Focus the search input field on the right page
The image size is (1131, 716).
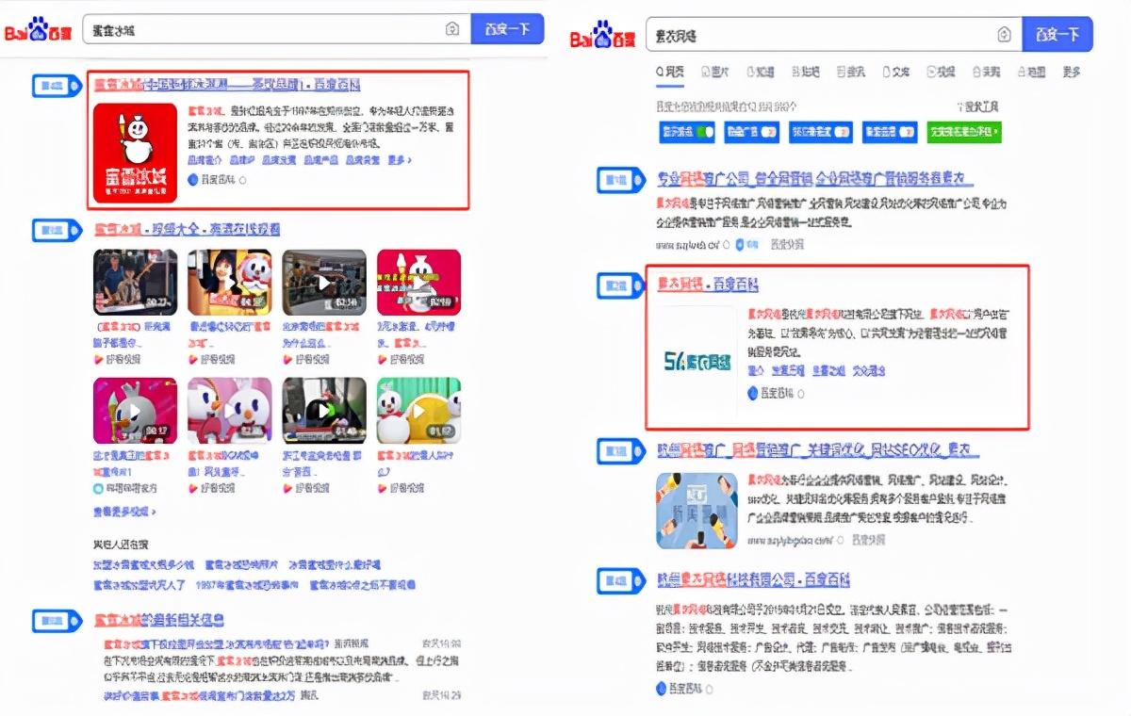point(820,35)
